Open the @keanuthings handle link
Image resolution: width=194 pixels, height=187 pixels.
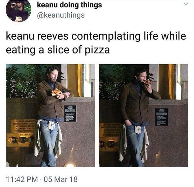click(61, 15)
